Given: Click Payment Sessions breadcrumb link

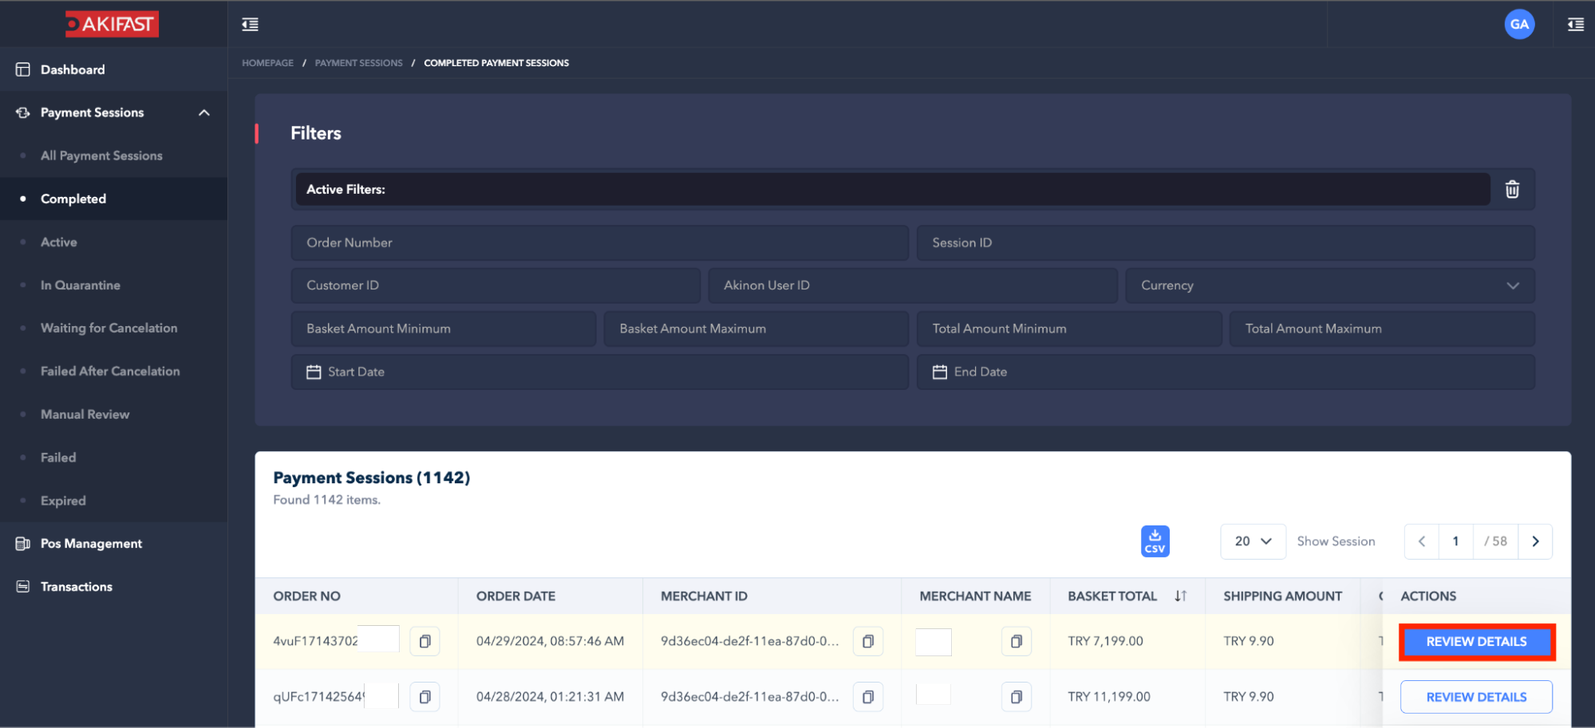Looking at the screenshot, I should pos(358,63).
